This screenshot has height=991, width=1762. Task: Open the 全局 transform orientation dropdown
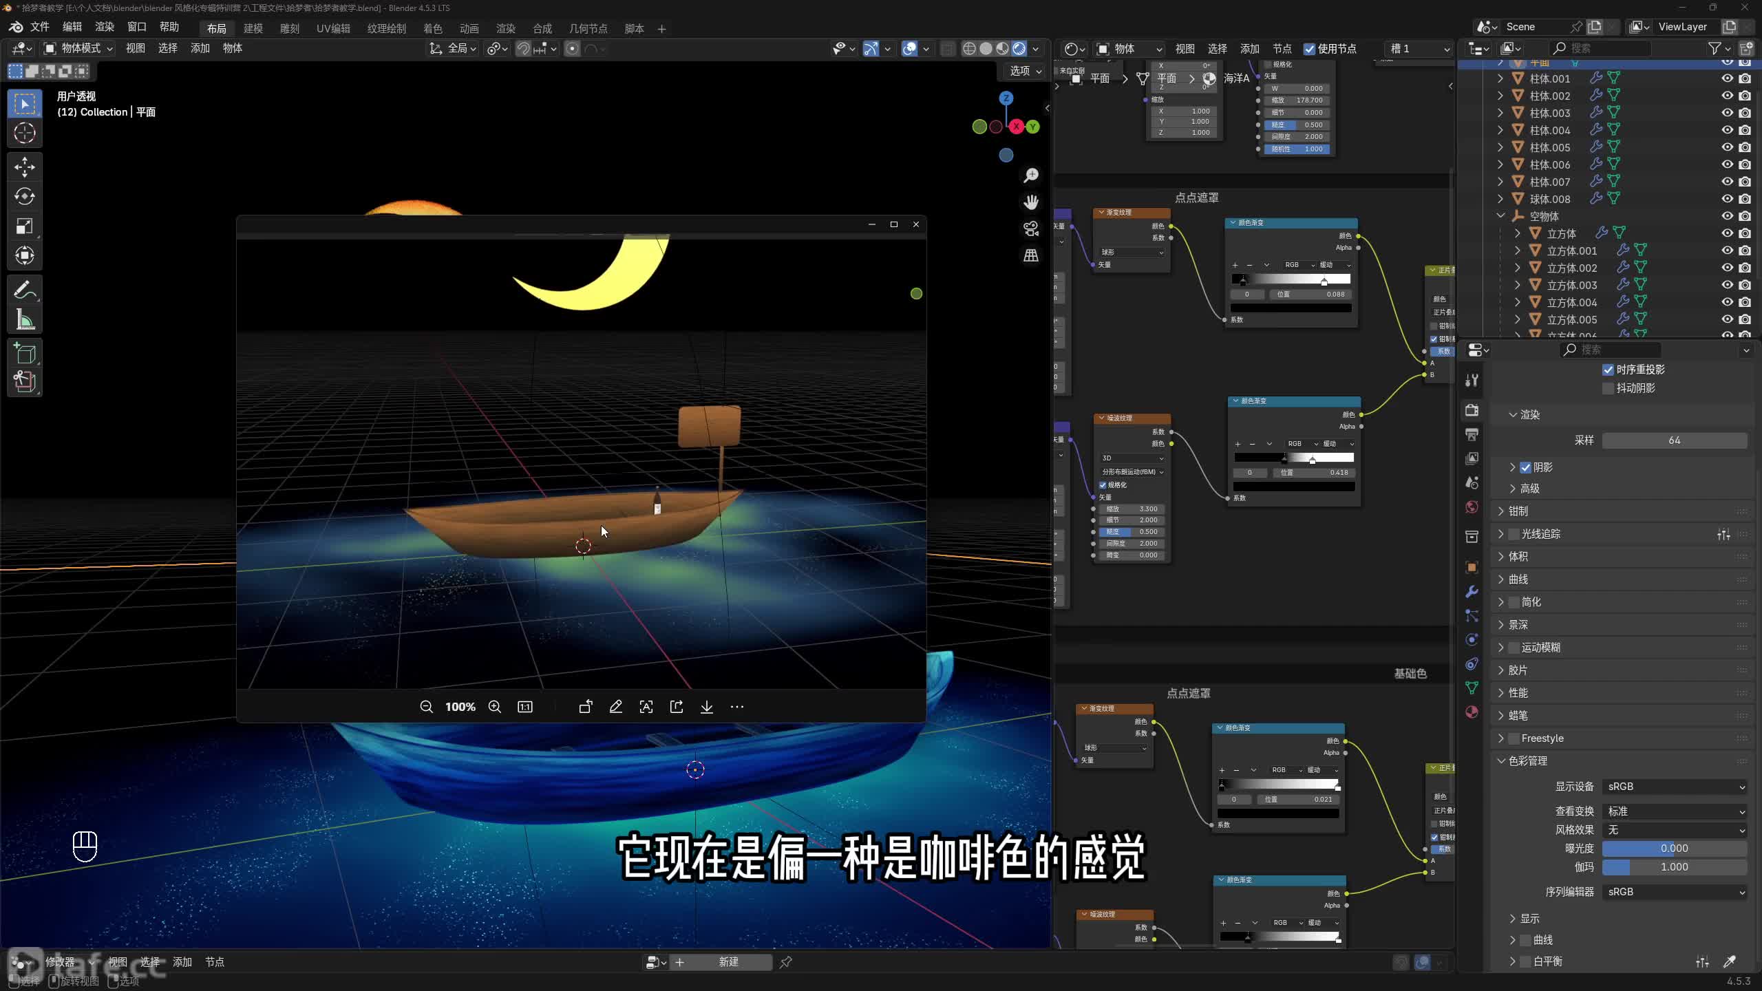click(x=453, y=48)
